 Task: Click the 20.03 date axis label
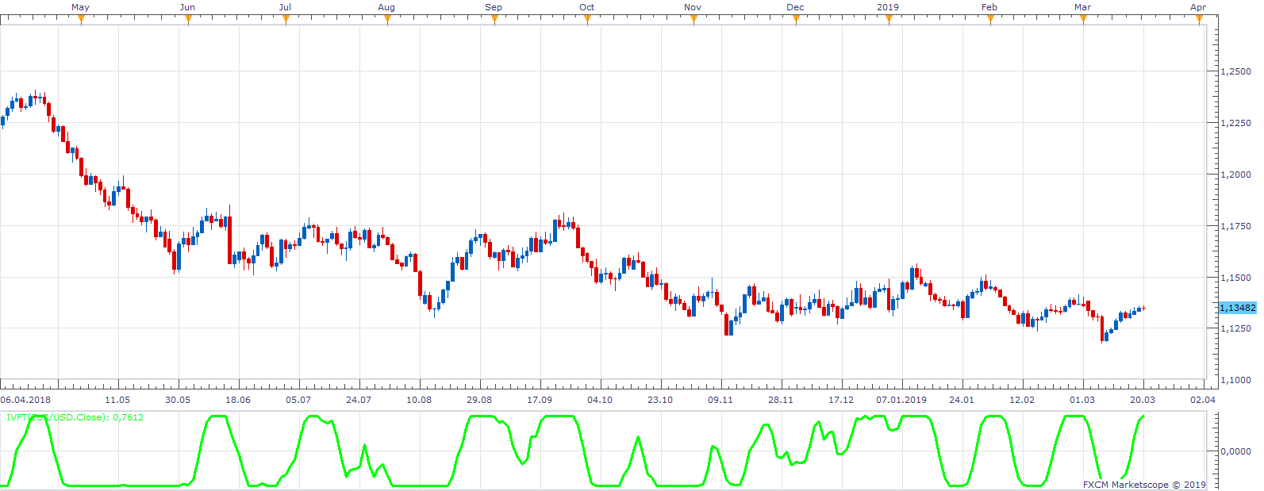1143,400
